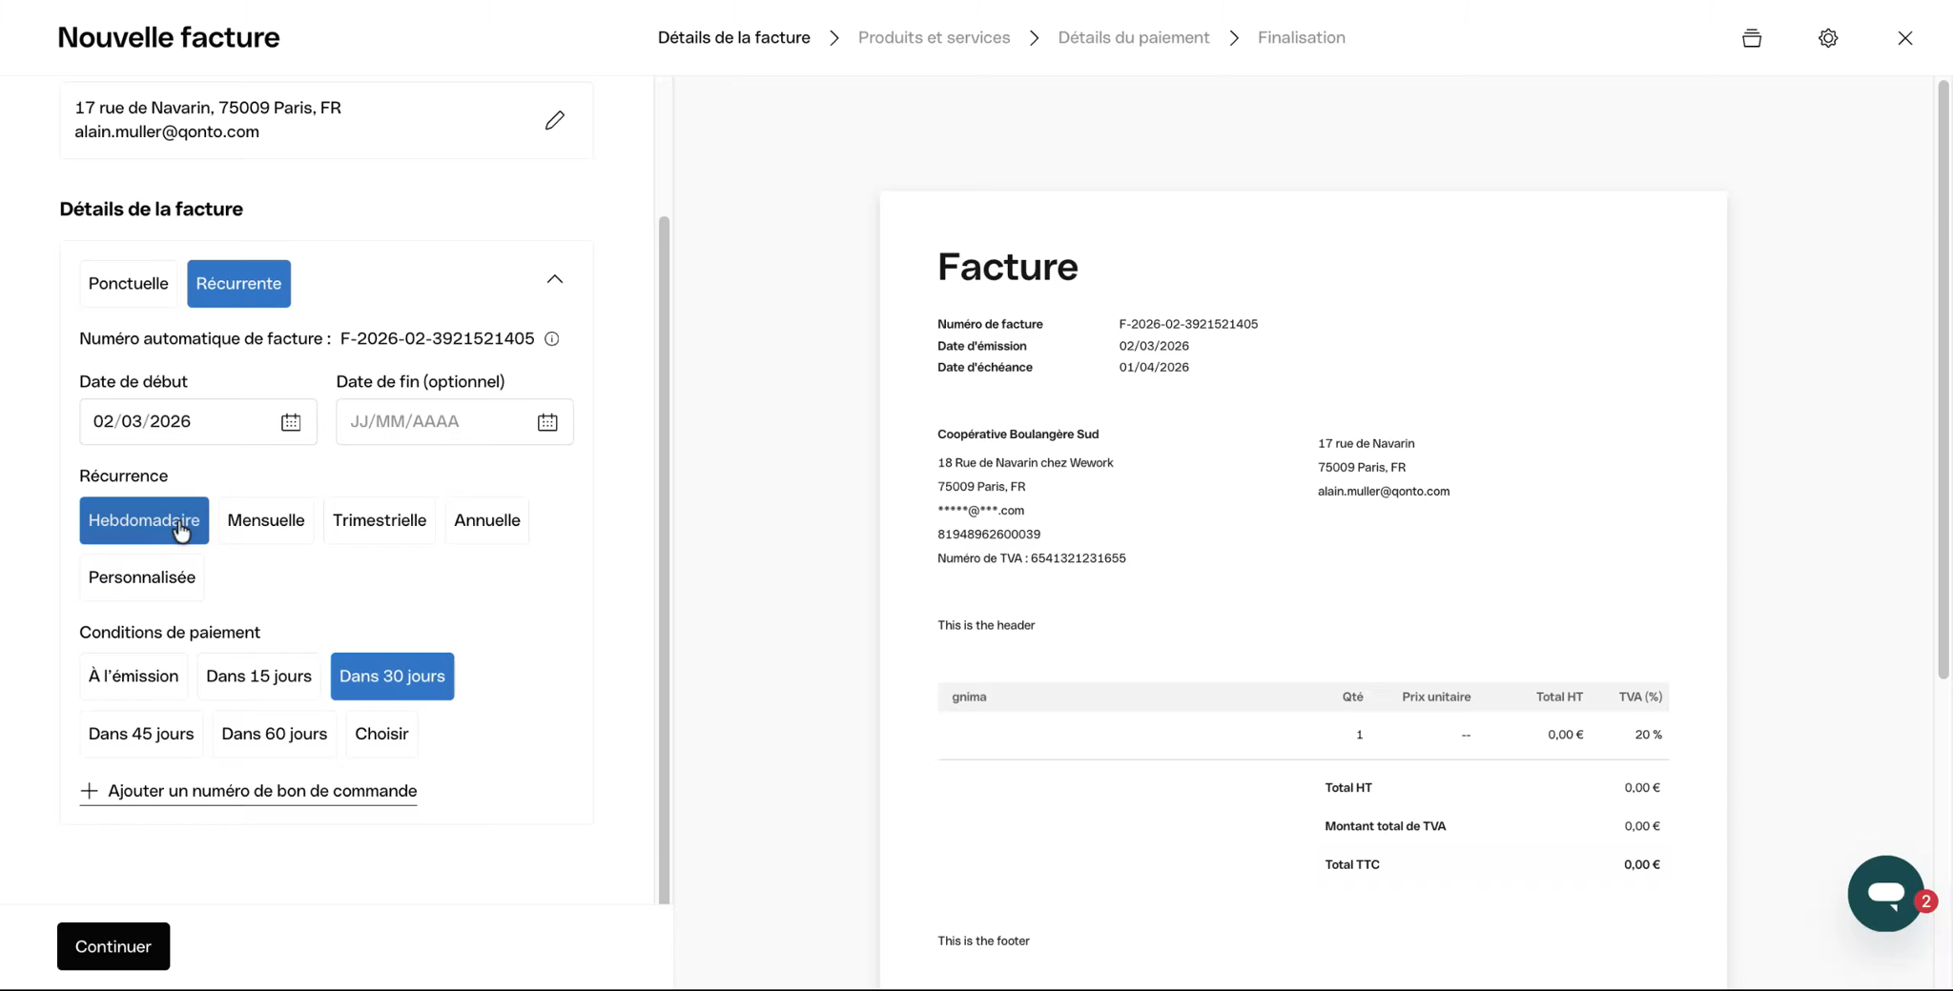
Task: Pick Personnalisée recurrence option
Action: [x=141, y=577]
